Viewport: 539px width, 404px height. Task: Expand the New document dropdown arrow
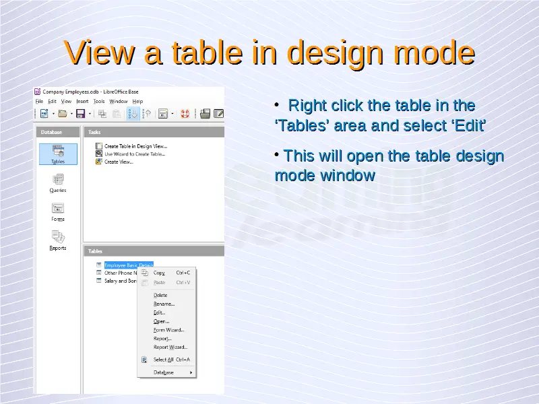pos(53,114)
